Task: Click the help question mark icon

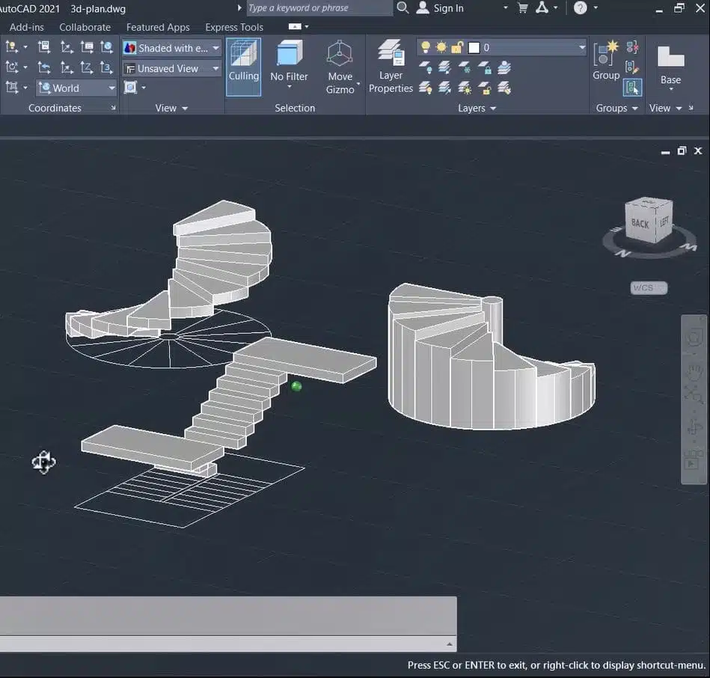Action: click(581, 8)
